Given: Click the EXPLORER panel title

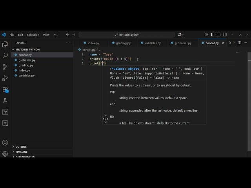Looking at the screenshot, I should point(22,43).
